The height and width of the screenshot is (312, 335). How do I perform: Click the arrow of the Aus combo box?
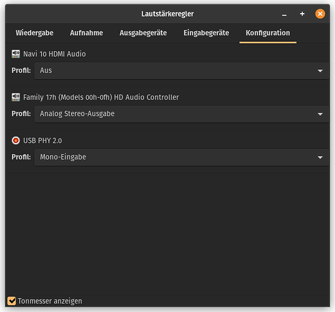[x=320, y=71]
